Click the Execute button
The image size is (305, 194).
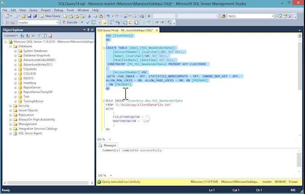[x=70, y=22]
